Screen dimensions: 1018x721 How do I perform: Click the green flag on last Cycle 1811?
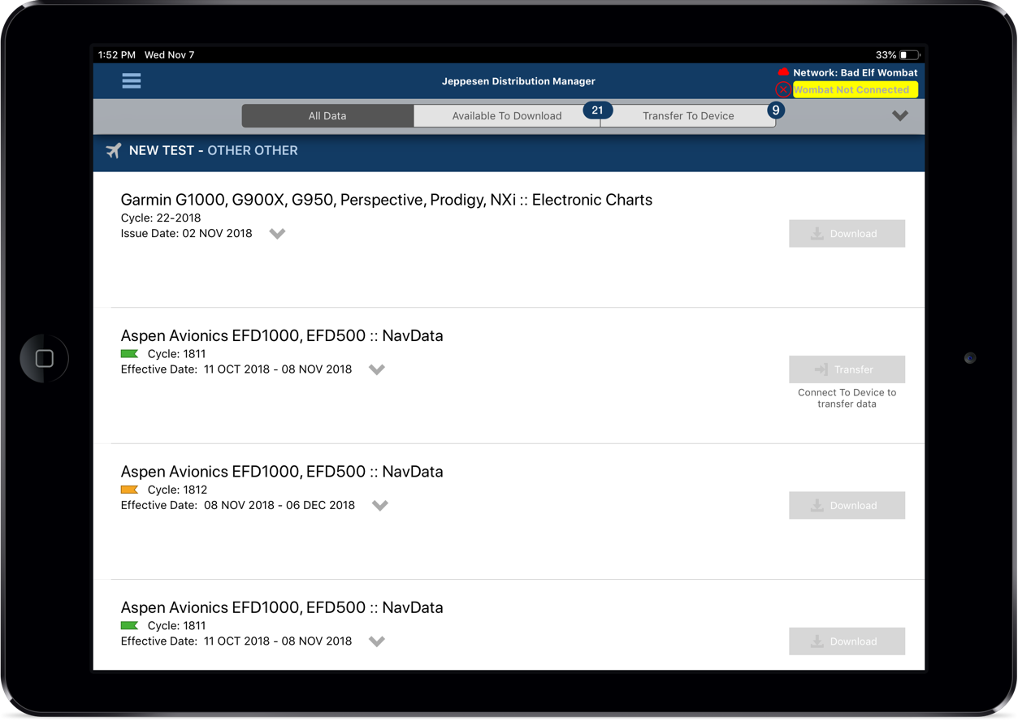click(x=129, y=626)
